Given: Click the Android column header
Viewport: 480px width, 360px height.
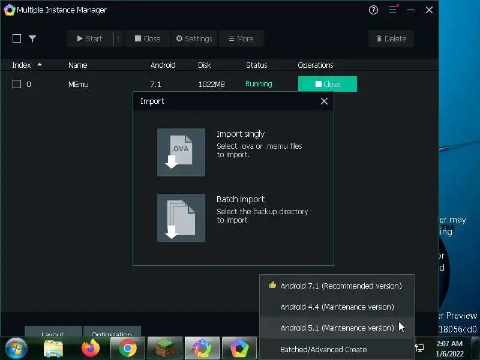Looking at the screenshot, I should coord(163,65).
